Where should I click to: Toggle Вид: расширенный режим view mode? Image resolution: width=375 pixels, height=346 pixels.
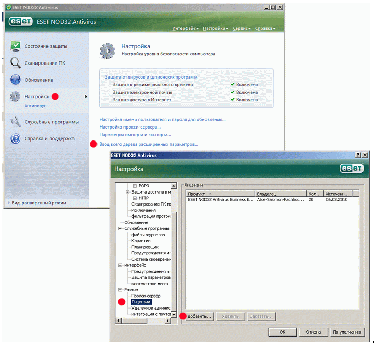39,203
